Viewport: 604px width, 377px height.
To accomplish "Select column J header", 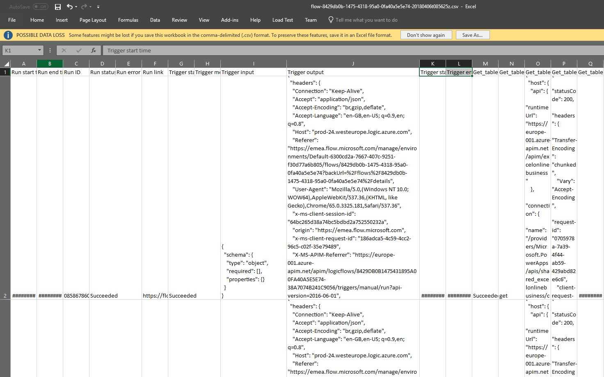I will pyautogui.click(x=353, y=63).
